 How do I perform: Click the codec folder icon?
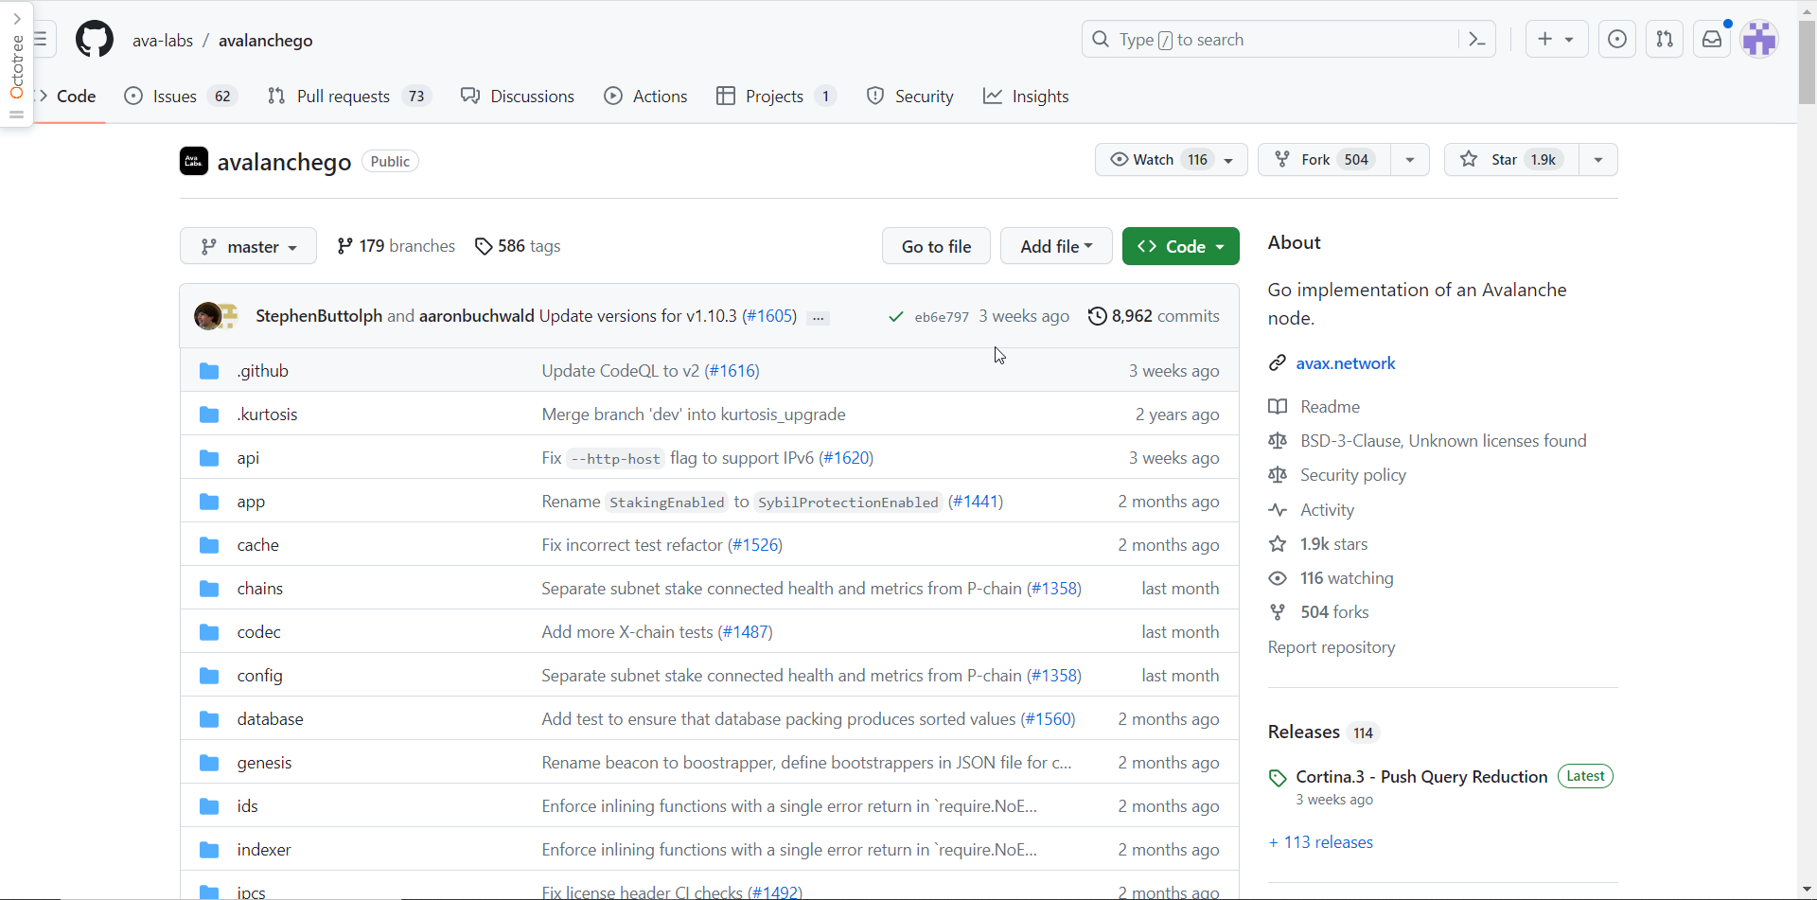click(x=209, y=632)
